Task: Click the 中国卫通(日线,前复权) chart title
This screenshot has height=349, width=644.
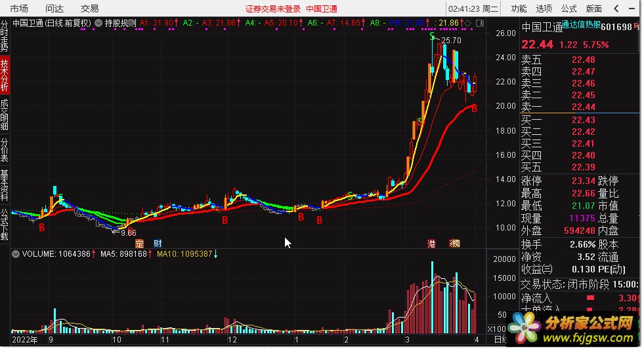Action: coord(52,23)
